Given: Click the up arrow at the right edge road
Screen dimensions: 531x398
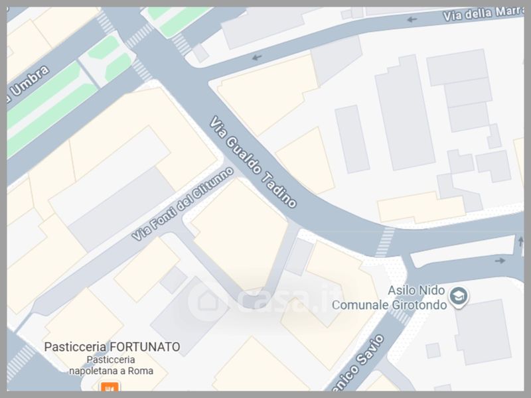Looking at the screenshot, I should (x=521, y=241).
